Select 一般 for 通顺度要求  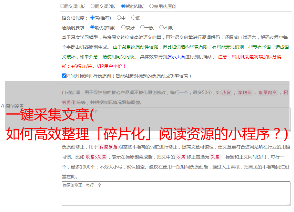click(142, 27)
